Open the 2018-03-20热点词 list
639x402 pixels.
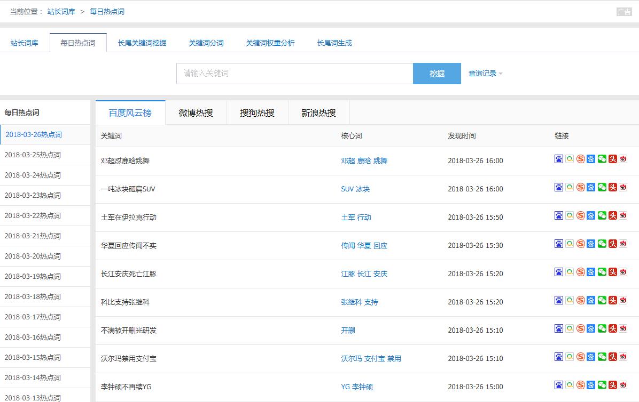(32, 256)
